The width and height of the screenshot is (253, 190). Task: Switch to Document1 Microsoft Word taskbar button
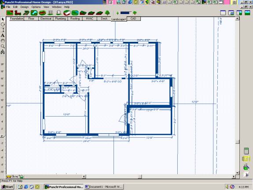[x=104, y=187]
